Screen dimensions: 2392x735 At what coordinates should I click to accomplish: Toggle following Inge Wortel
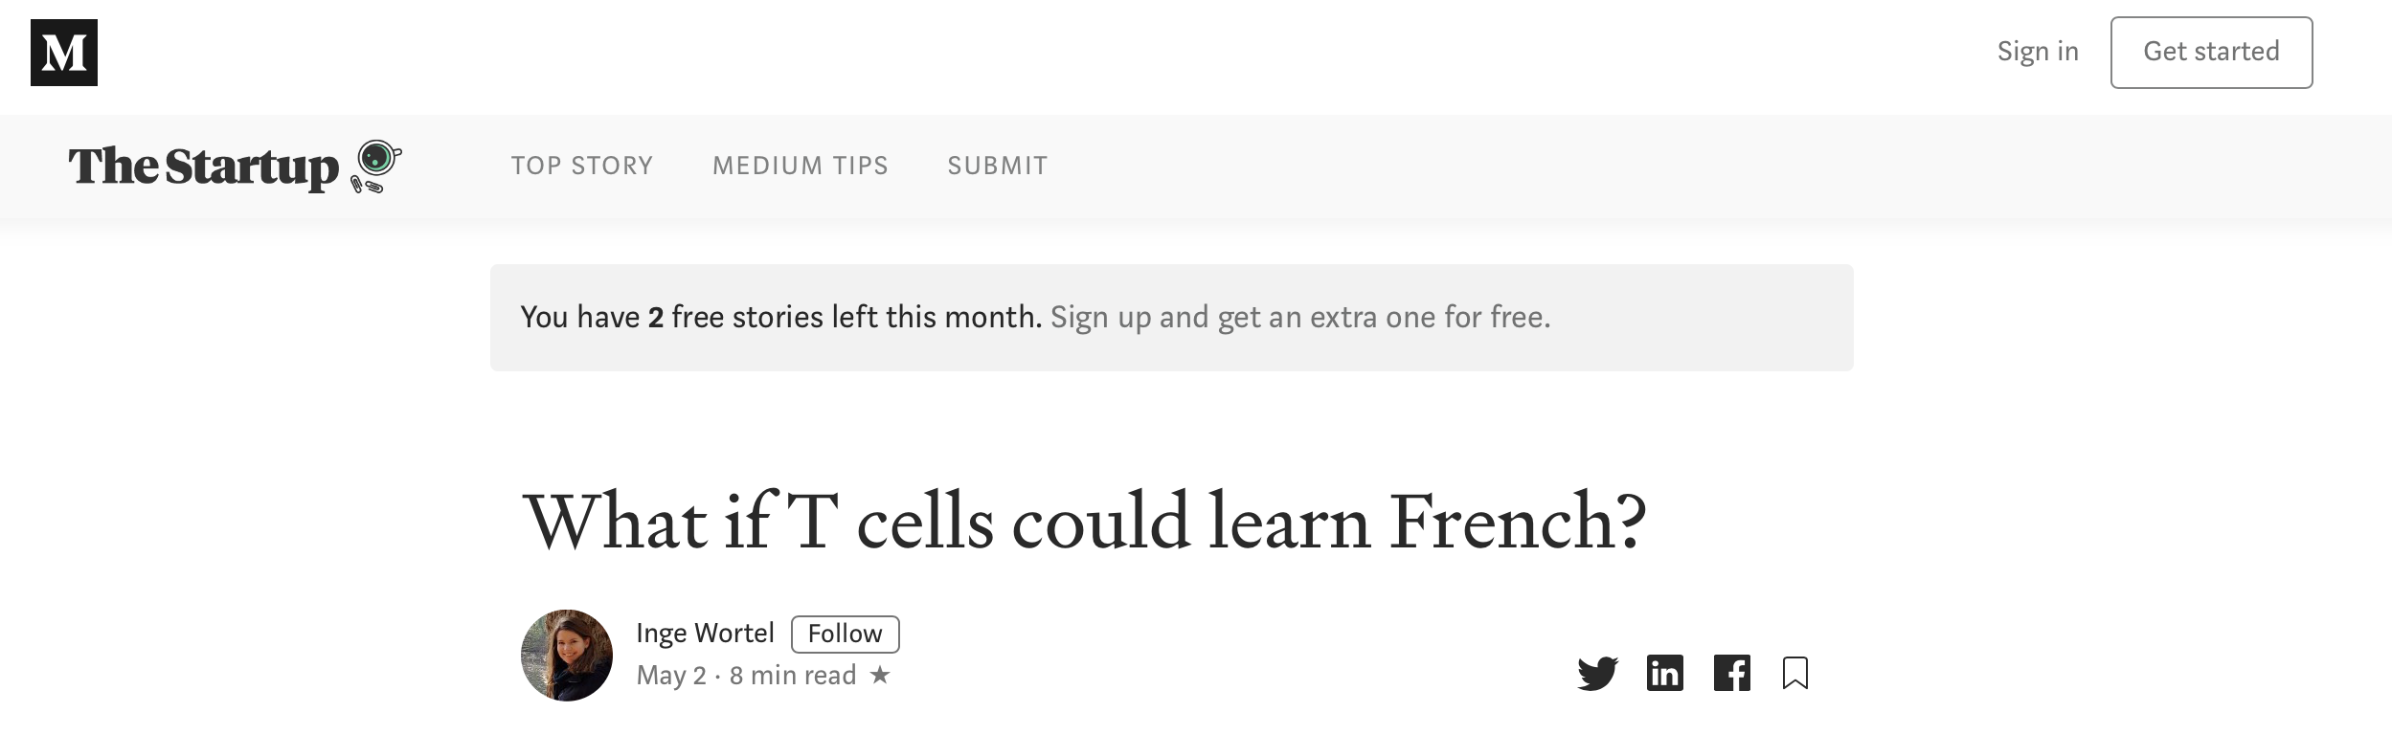[846, 634]
